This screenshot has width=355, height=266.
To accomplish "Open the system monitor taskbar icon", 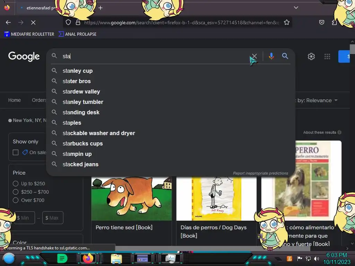I will pyautogui.click(x=170, y=258).
